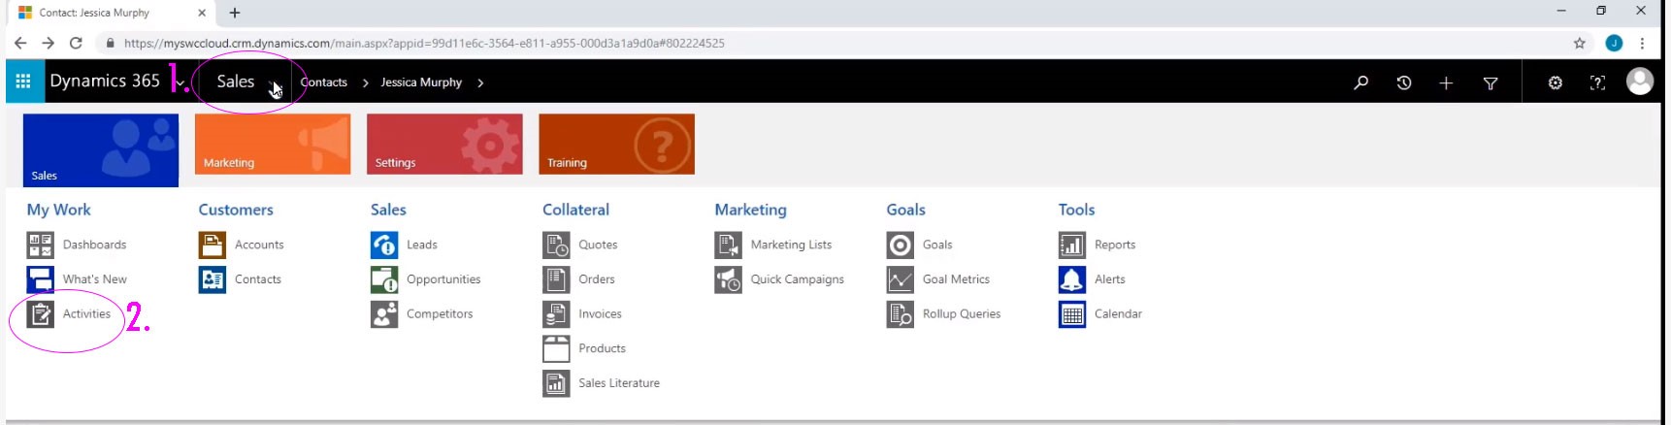Click the Quotes icon under Collateral
The height and width of the screenshot is (425, 1671).
(x=556, y=245)
